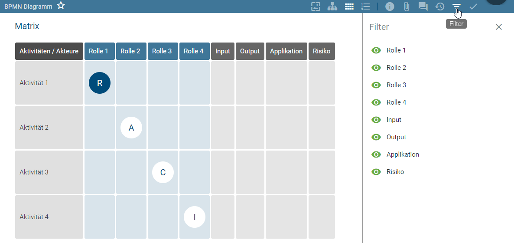Click the Rolle 2 column header
This screenshot has height=243, width=514.
pos(130,51)
